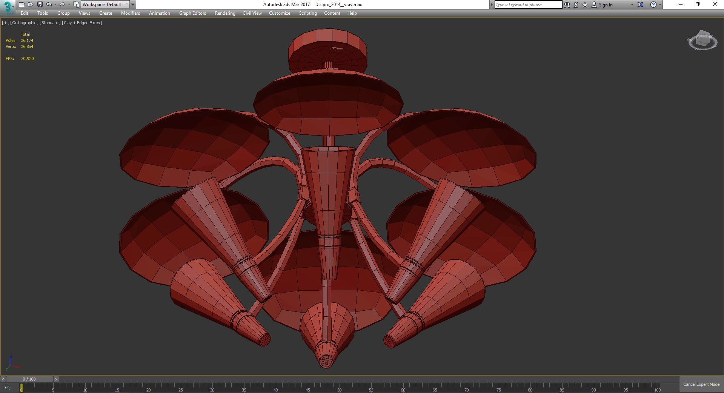Open the Customize menu
The image size is (724, 393).
tap(280, 13)
